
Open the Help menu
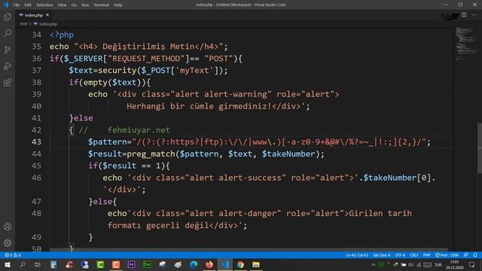(x=118, y=5)
